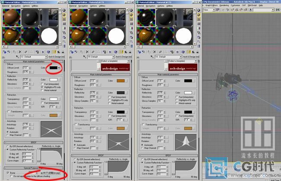Image resolution: width=281 pixels, height=181 pixels.
Task: Click Arch & Design type button in 14 - Default editor
Action: coord(191,57)
